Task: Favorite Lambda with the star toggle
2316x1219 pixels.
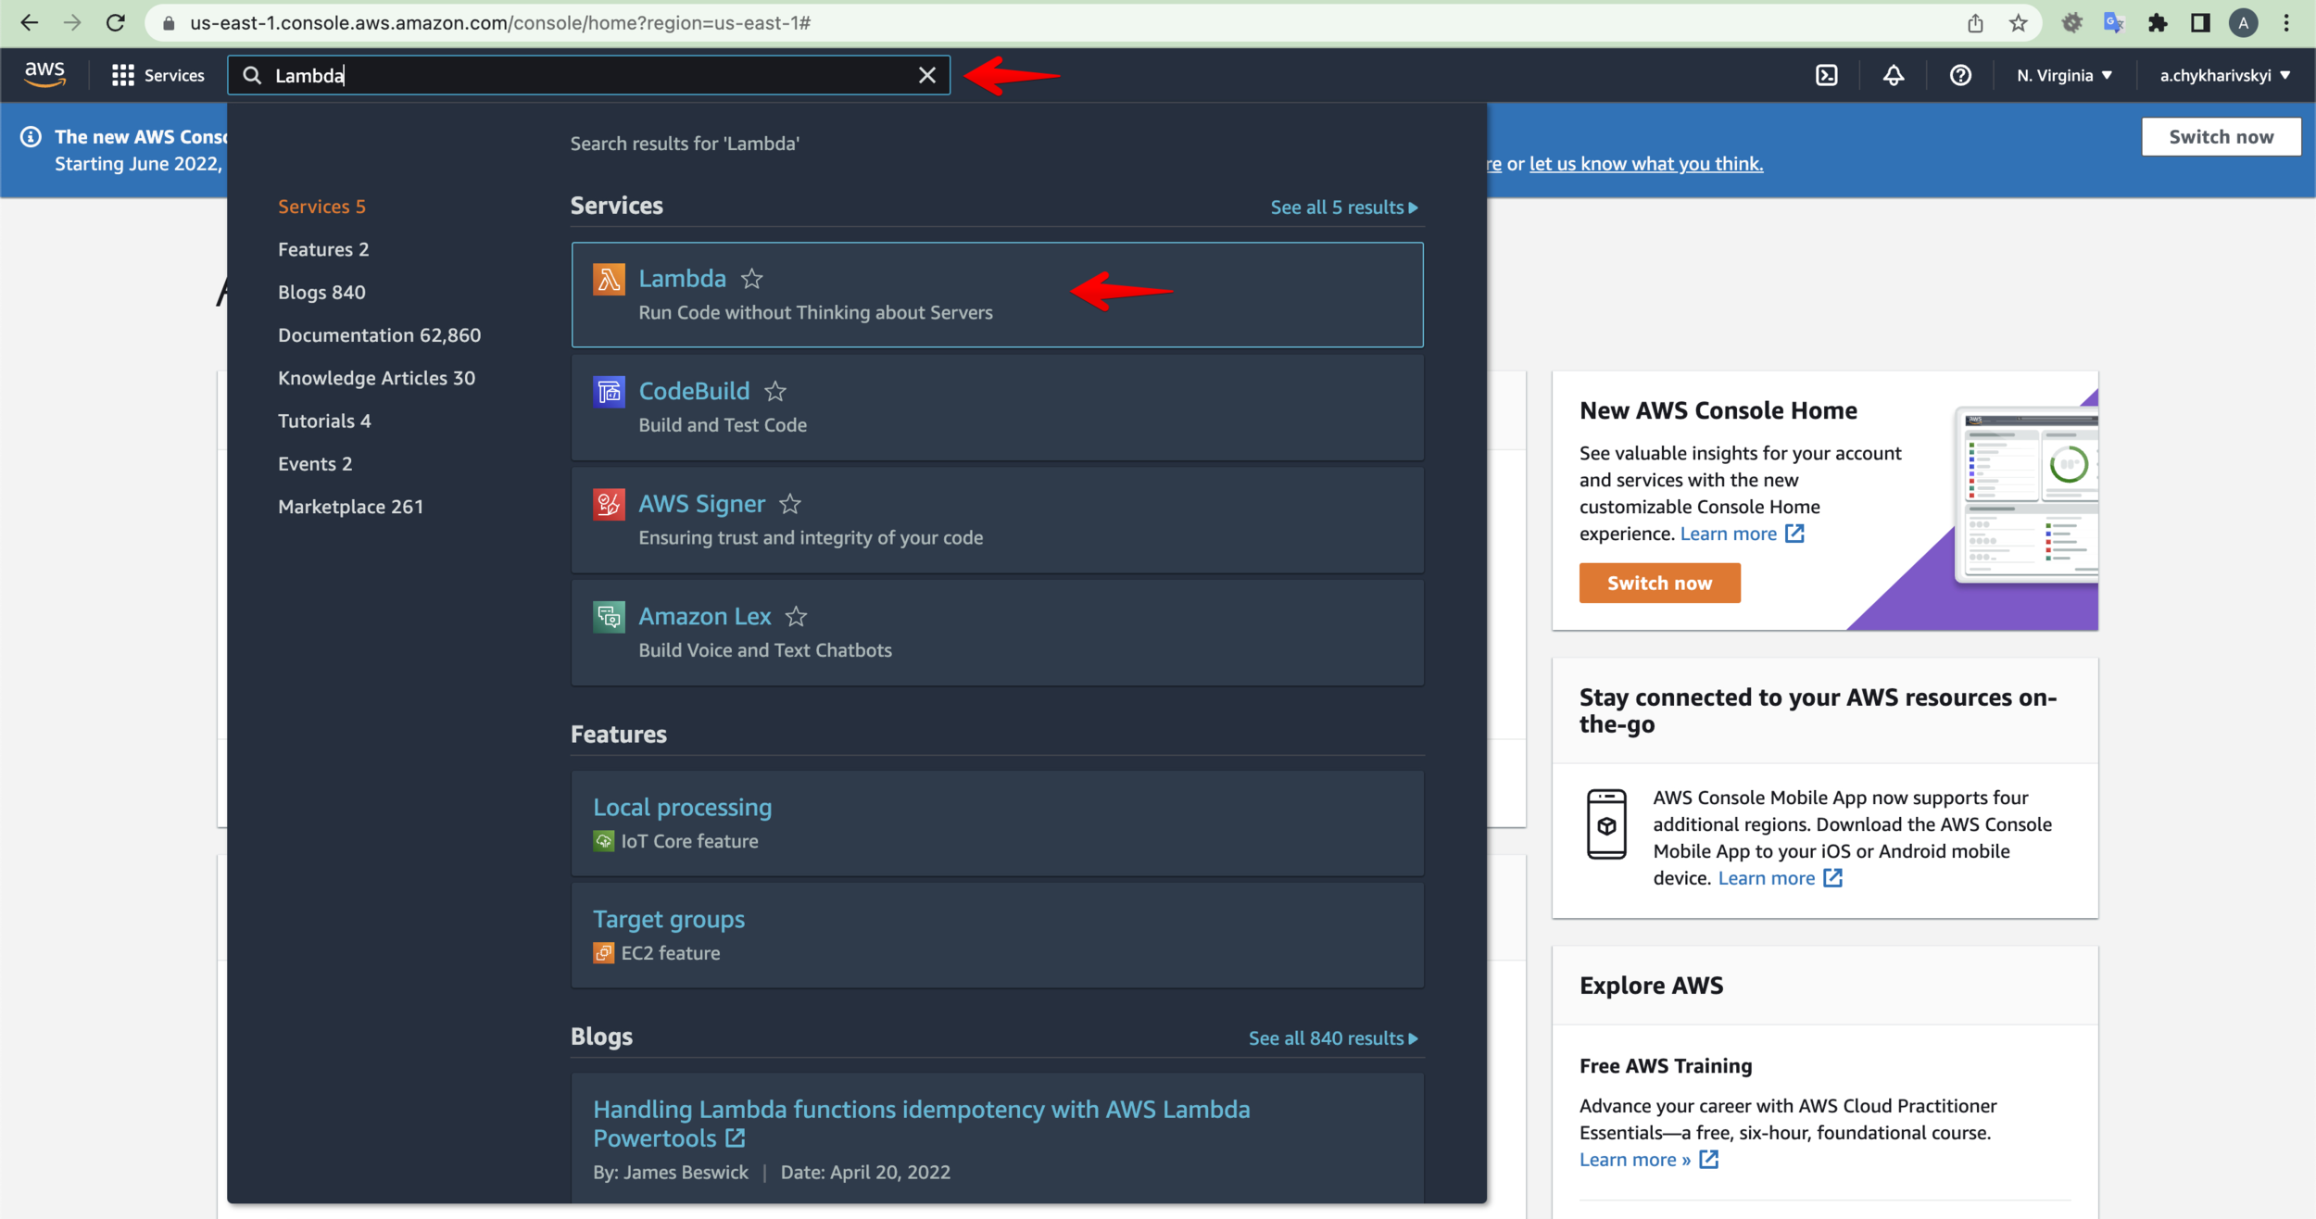Action: pos(751,279)
